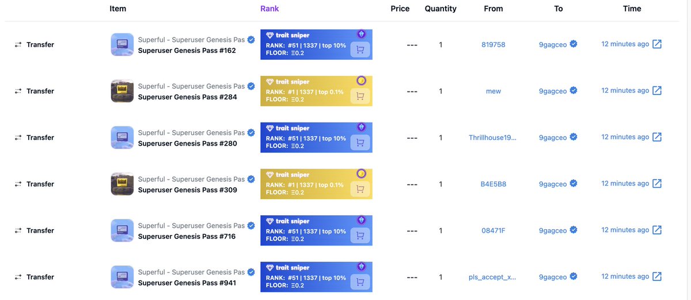This screenshot has height=300, width=691.
Task: Open external link icon for the #941 transfer
Action: 657,277
